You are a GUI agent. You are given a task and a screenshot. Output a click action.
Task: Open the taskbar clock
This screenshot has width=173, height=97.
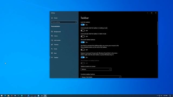tap(165, 96)
